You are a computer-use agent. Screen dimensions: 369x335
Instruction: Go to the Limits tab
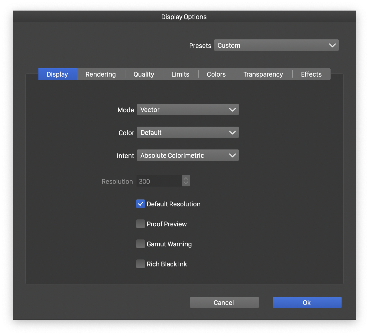click(180, 74)
